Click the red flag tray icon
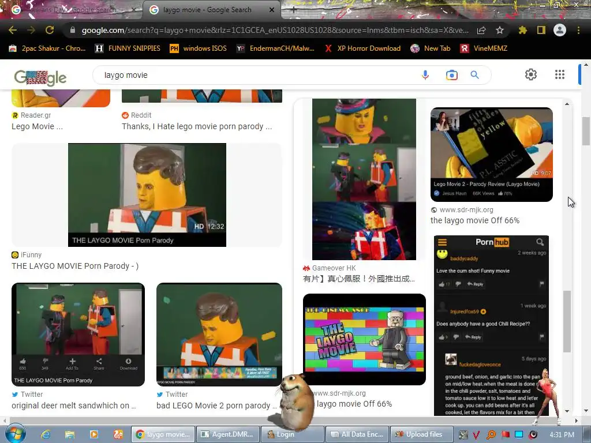The image size is (591, 443). [x=506, y=435]
